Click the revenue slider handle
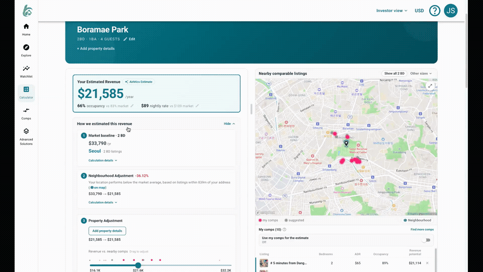This screenshot has width=483, height=272. 138,265
